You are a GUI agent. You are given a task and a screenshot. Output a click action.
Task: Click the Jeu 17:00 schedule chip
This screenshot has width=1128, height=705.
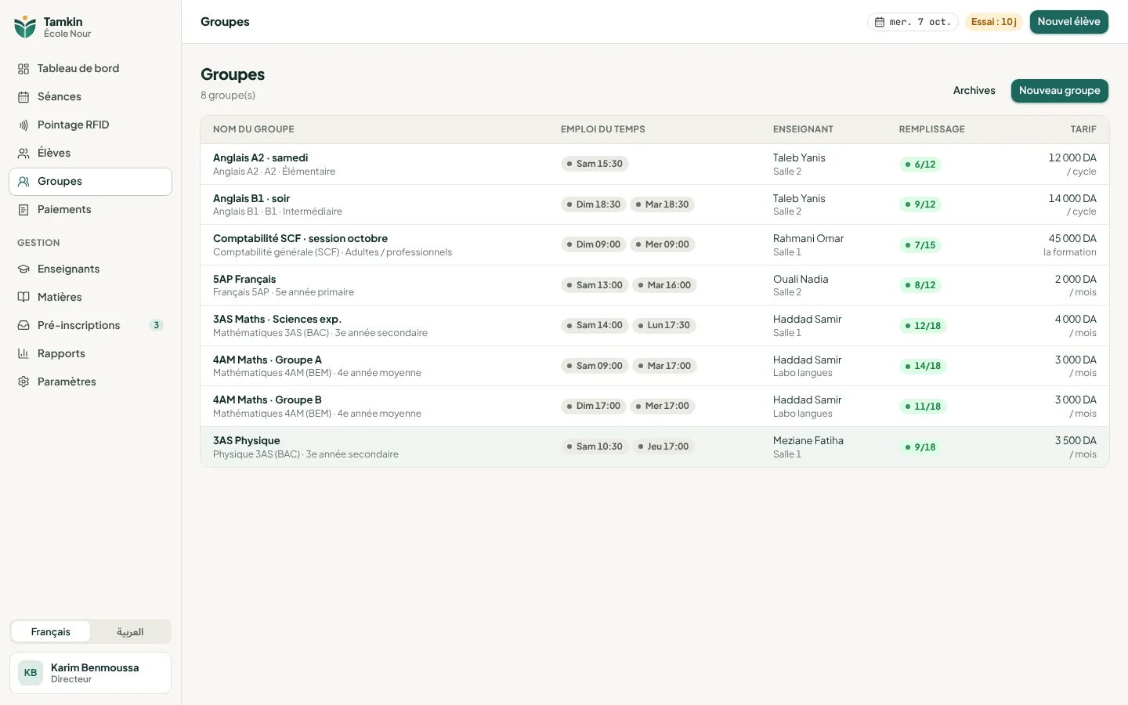click(663, 446)
